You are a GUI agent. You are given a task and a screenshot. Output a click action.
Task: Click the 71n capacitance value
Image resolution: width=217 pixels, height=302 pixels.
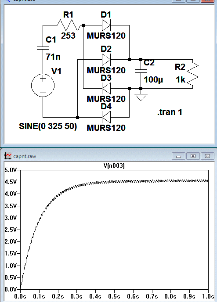[x=53, y=57]
